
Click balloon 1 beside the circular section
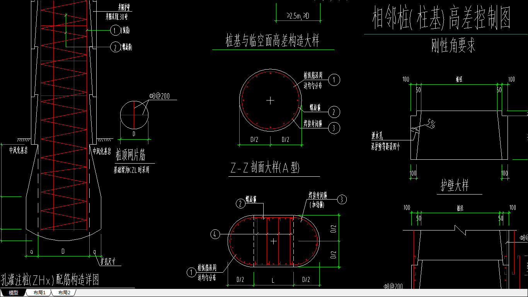coord(334,80)
